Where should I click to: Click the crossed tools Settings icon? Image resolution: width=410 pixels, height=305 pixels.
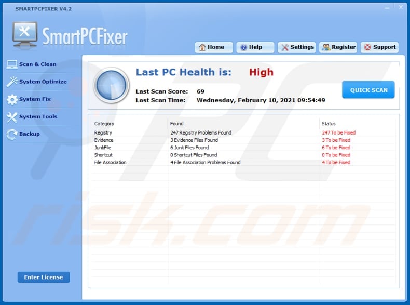(x=285, y=47)
